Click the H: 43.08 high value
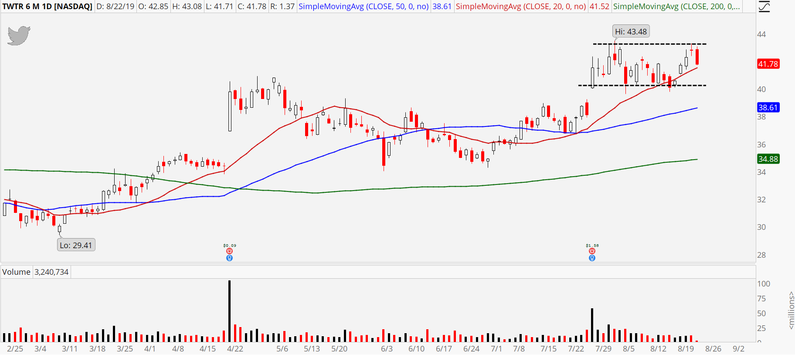The height and width of the screenshot is (355, 795). [x=187, y=7]
